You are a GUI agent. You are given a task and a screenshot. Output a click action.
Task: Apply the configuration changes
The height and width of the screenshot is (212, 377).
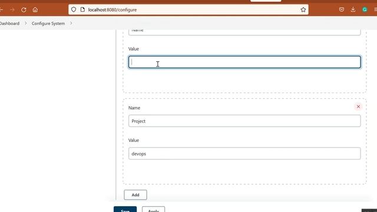pyautogui.click(x=153, y=209)
